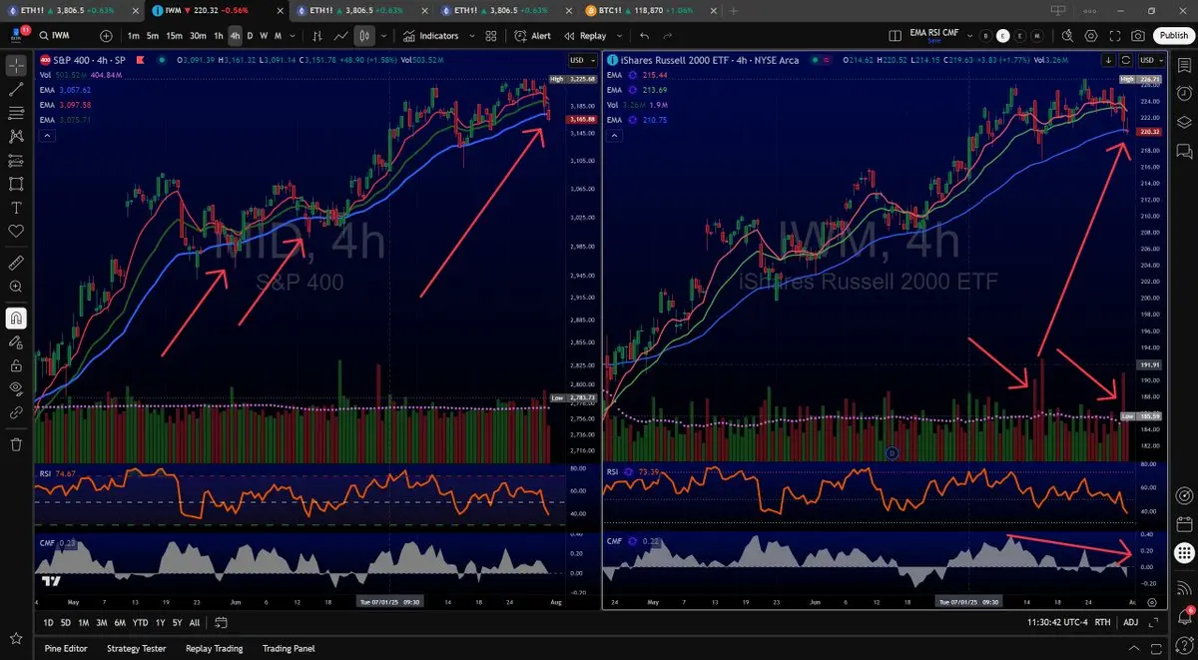Click the add symbol plus icon
Image resolution: width=1198 pixels, height=660 pixels.
(107, 36)
